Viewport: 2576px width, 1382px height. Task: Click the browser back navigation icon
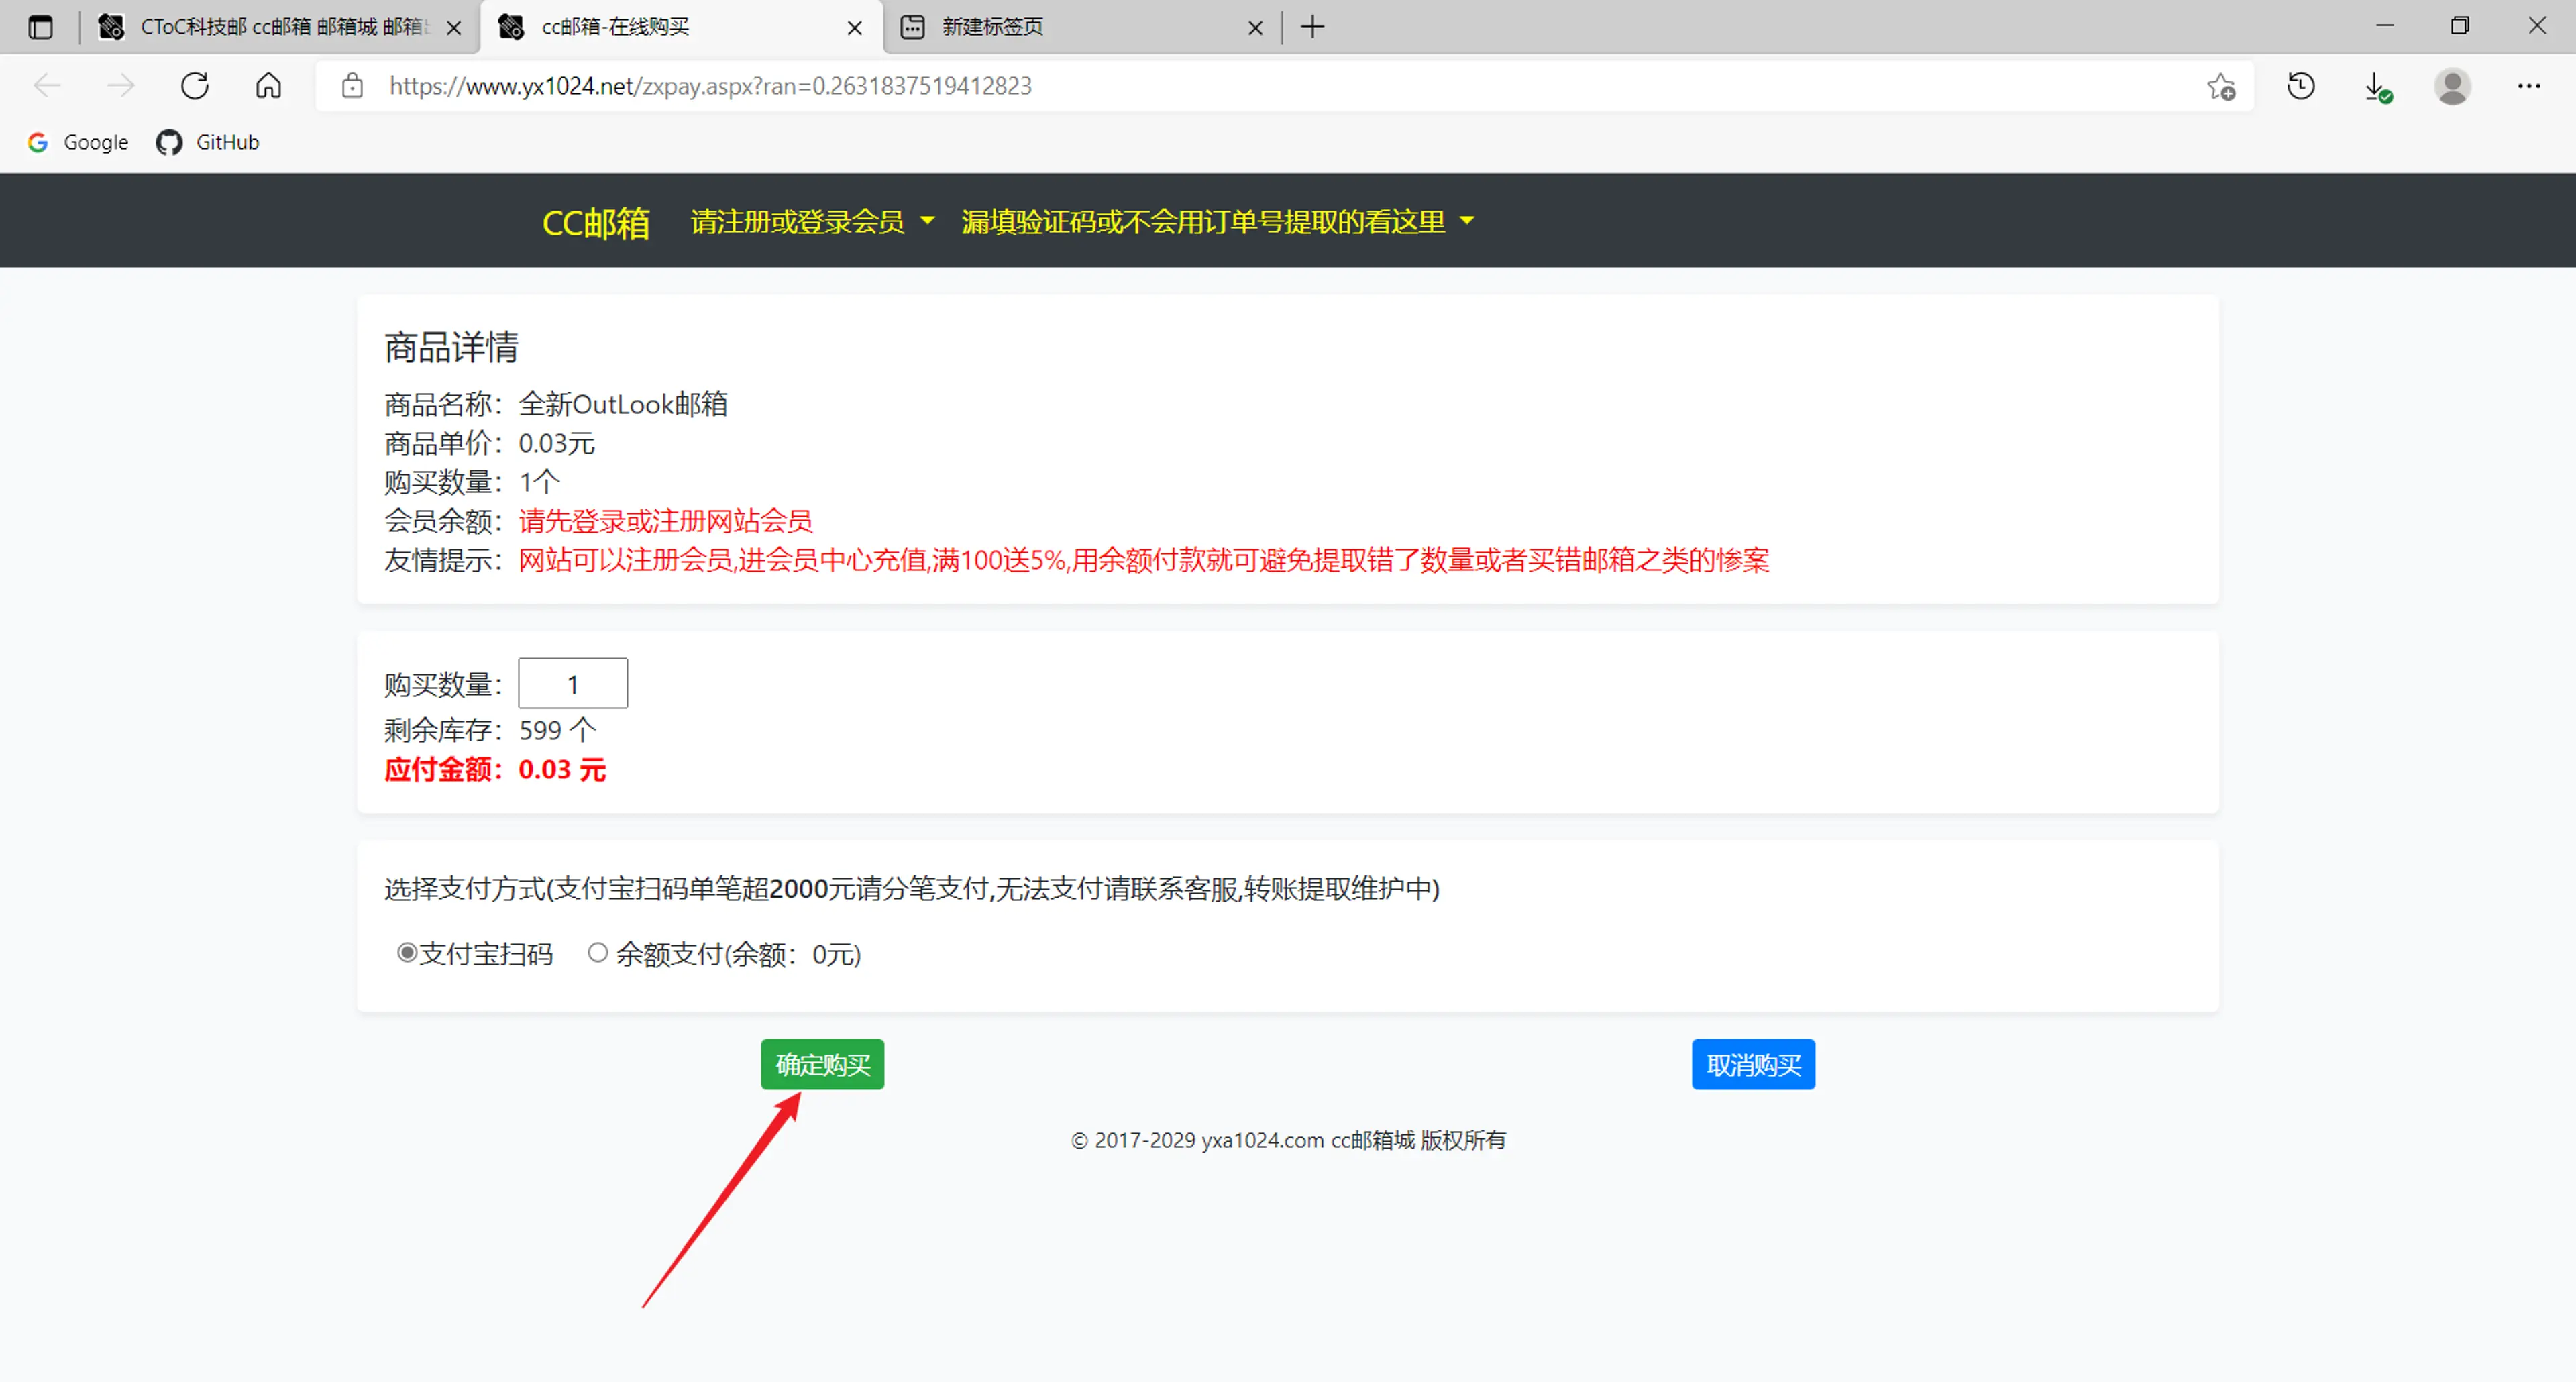pos(47,86)
